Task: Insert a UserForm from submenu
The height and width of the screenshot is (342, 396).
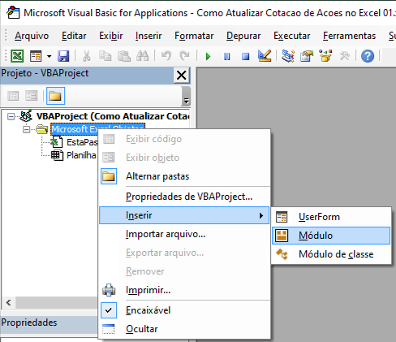Action: [331, 217]
